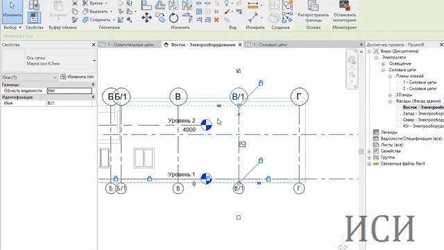This screenshot has width=444, height=250.
Task: Click the Move tool four-arrow icon
Action: [146, 18]
